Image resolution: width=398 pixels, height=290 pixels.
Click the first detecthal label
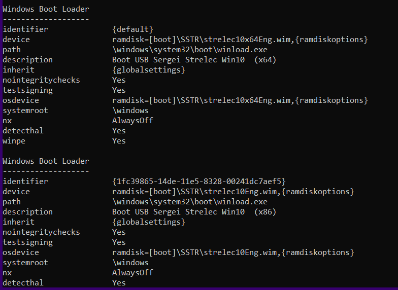click(23, 131)
